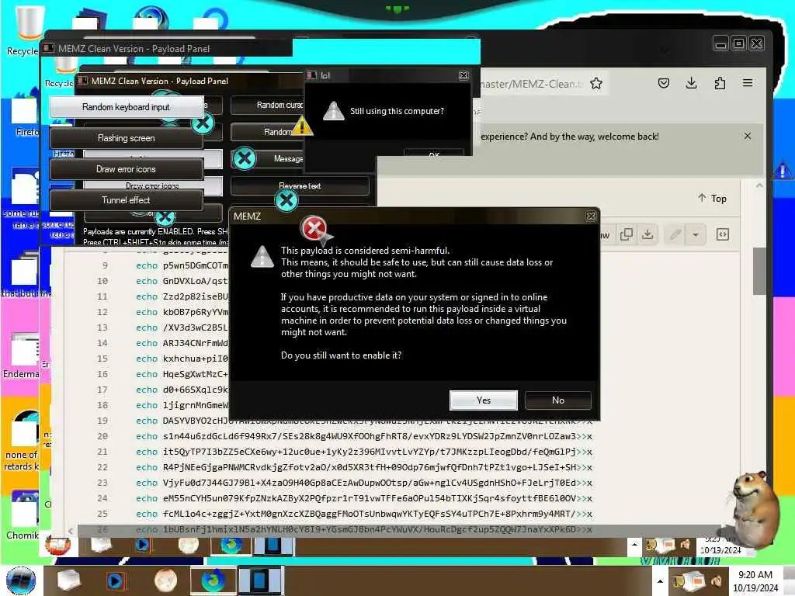Click line number 12 in code view
The image size is (795, 596).
point(102,312)
